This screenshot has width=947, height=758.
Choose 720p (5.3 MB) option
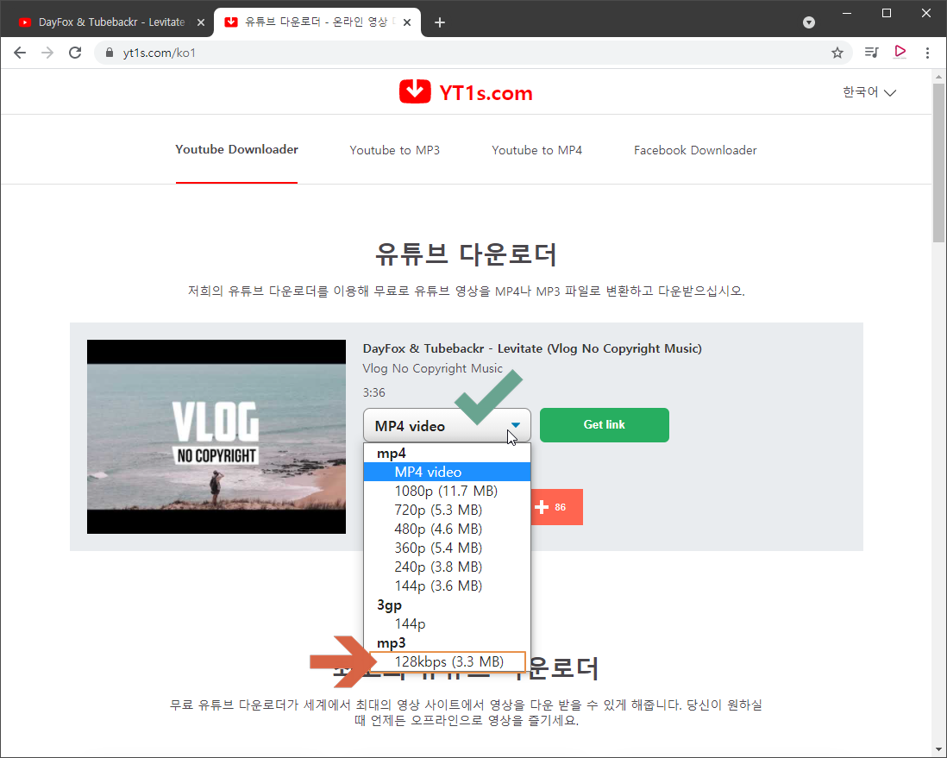pos(447,510)
